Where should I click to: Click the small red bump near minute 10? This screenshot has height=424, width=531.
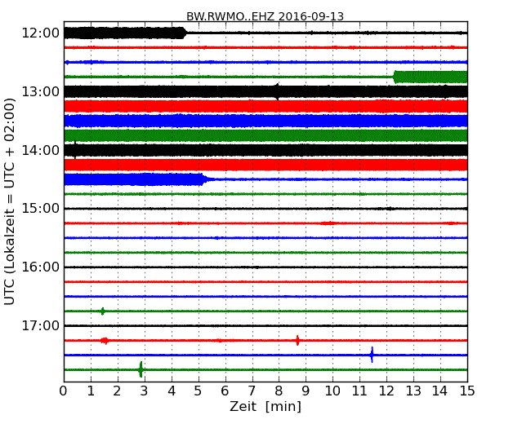[328, 223]
